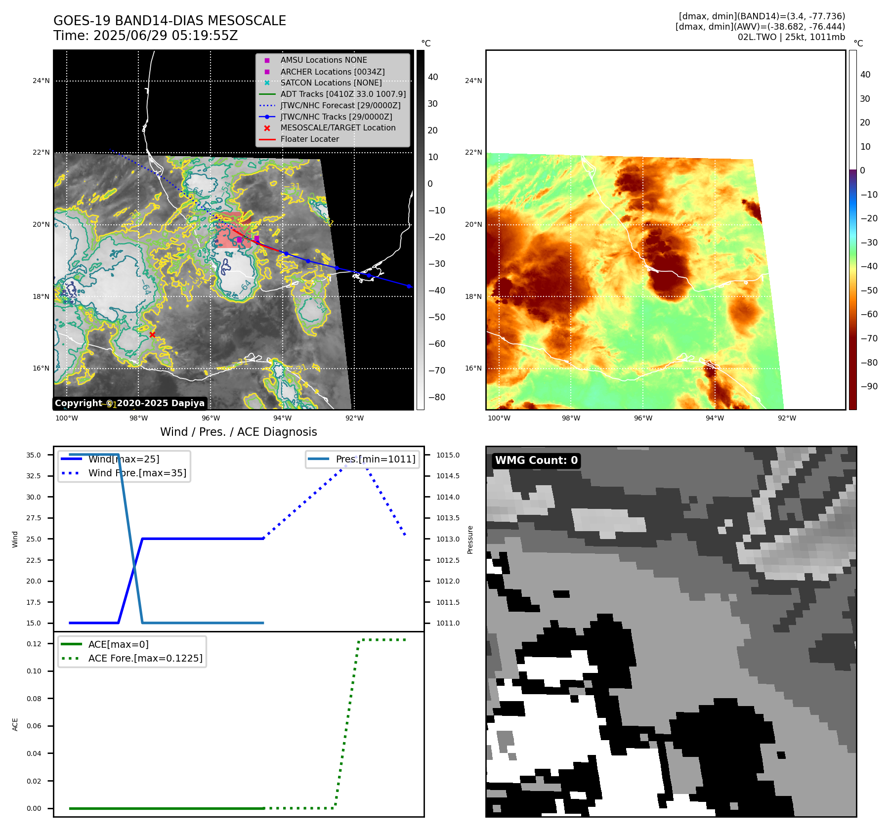Click the MESOSCALE/TARGET Location legend text

(x=338, y=128)
